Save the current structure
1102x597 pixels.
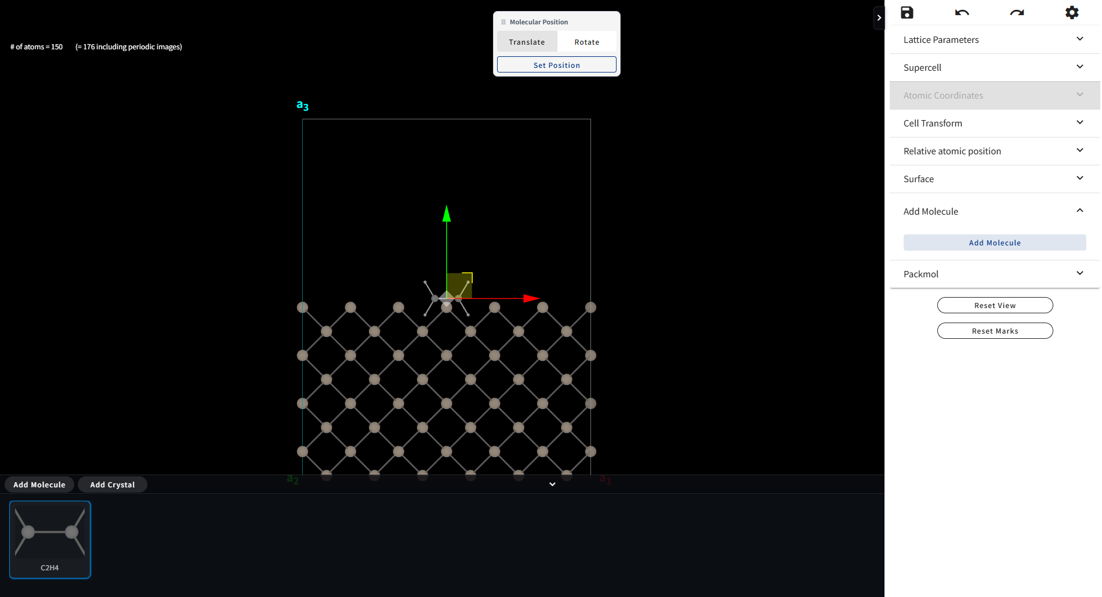[x=907, y=12]
